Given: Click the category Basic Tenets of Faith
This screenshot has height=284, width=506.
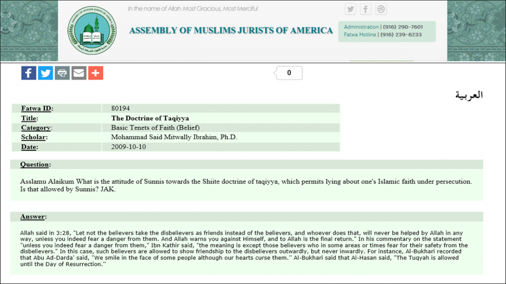Looking at the screenshot, I should pos(155,127).
